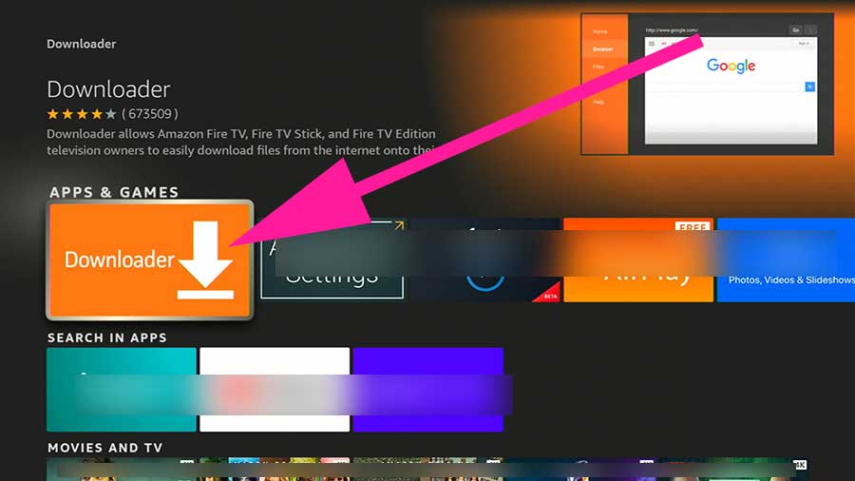Click the Downloader description text
The width and height of the screenshot is (855, 481).
pyautogui.click(x=241, y=142)
